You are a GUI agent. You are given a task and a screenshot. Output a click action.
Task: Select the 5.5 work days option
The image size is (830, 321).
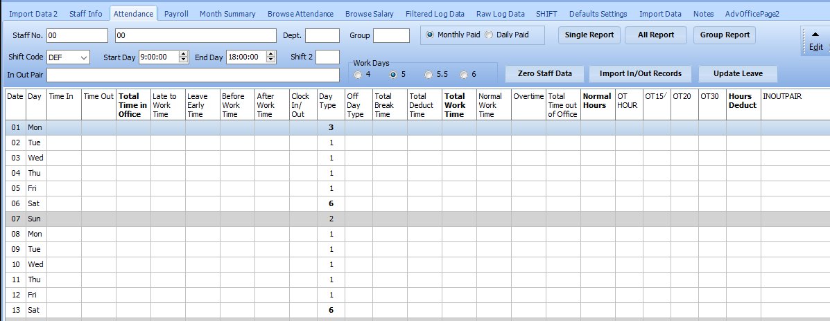pos(429,74)
